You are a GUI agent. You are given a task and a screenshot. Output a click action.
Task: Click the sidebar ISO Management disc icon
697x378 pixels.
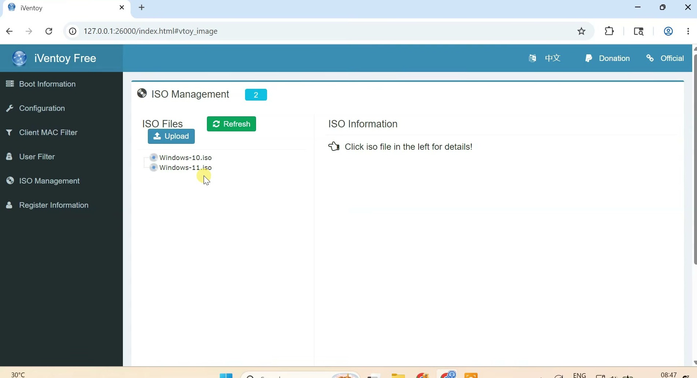click(x=10, y=181)
